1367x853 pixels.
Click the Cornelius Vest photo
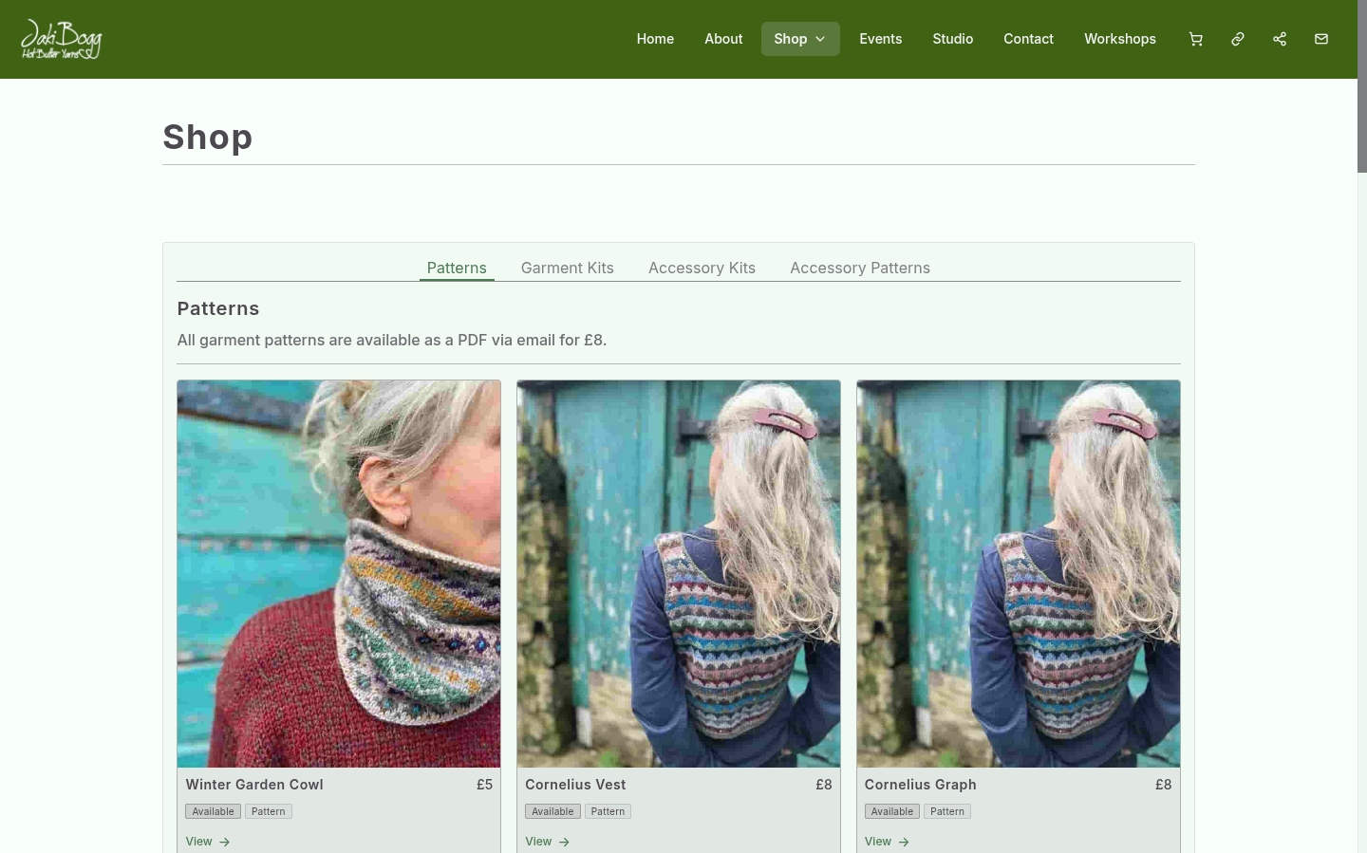point(679,574)
